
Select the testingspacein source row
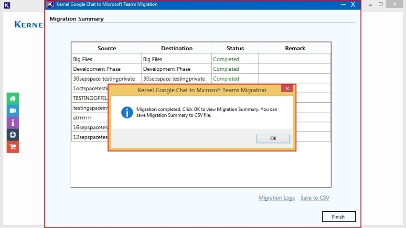coord(90,108)
